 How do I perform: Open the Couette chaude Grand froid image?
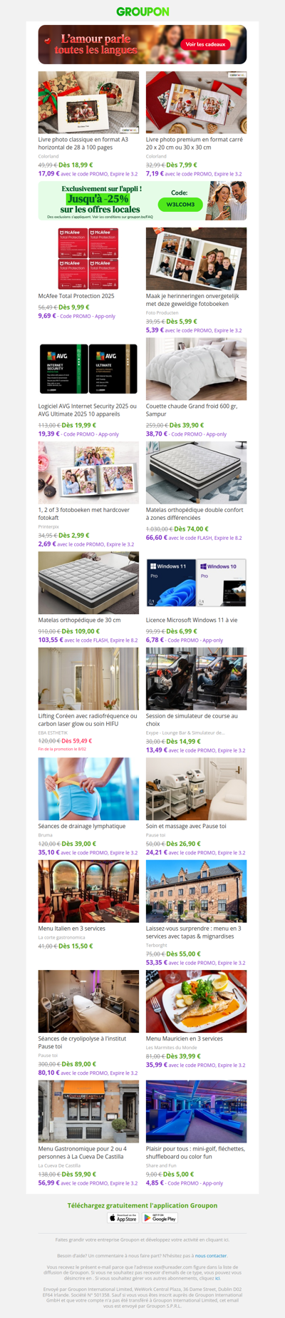(197, 369)
